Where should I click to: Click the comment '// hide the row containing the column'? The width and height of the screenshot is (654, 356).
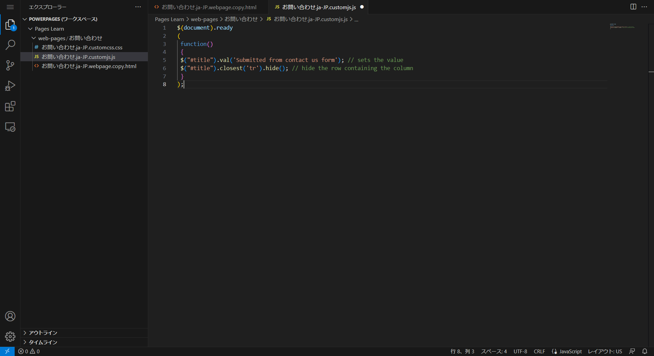[353, 68]
